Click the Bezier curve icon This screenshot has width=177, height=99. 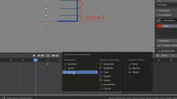coord(65,72)
